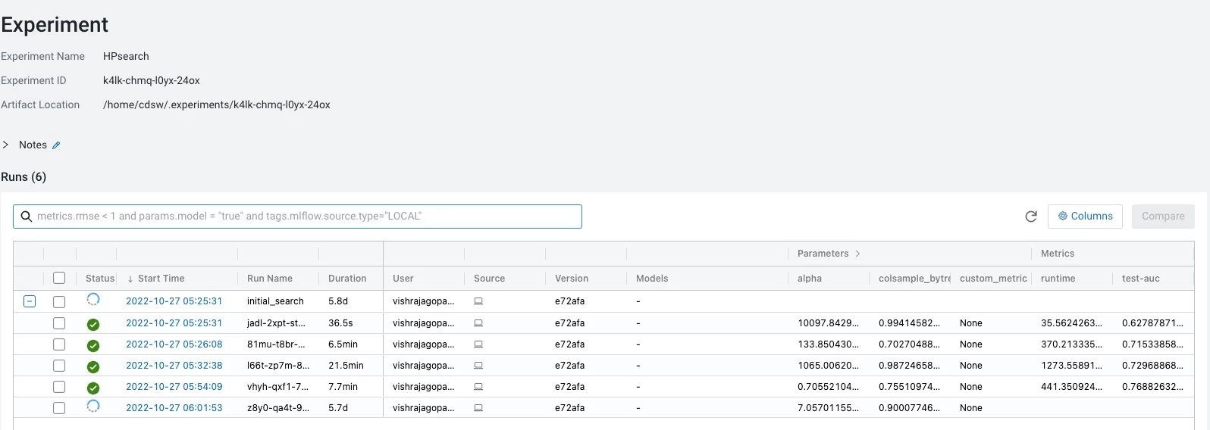
Task: Click the 5.7d duration cell
Action: [337, 408]
